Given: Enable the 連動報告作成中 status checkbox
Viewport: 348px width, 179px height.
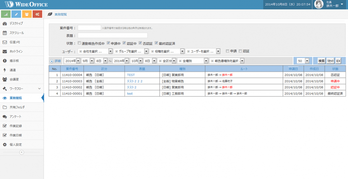Looking at the screenshot, I should 80,43.
